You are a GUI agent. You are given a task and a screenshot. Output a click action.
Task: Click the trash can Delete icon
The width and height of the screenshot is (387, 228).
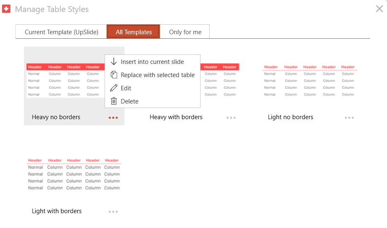pos(114,101)
